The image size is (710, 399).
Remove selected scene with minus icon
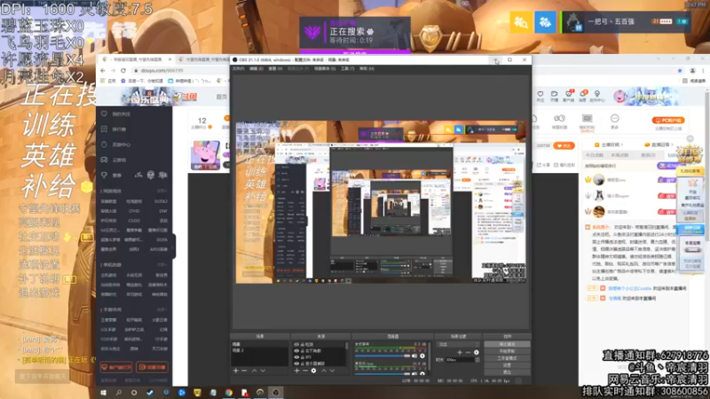[x=244, y=371]
